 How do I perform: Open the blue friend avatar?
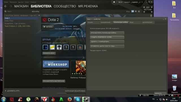coord(45,47)
